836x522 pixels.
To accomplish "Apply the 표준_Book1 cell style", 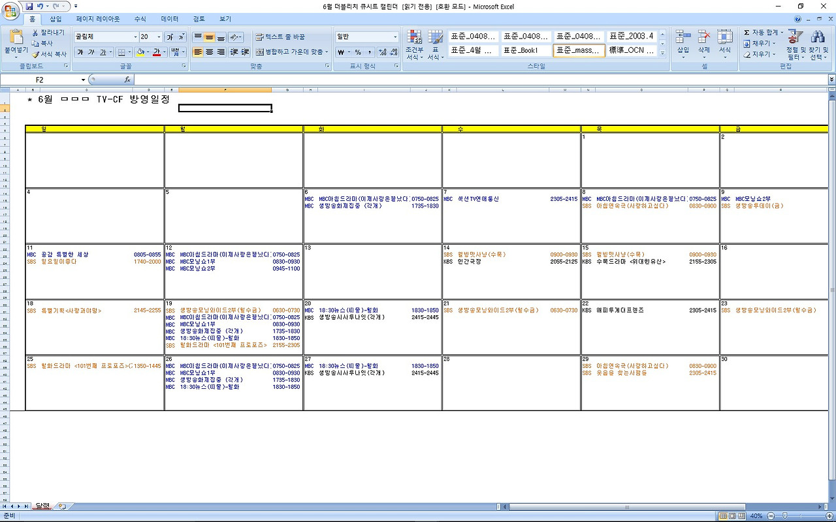I will tap(526, 50).
